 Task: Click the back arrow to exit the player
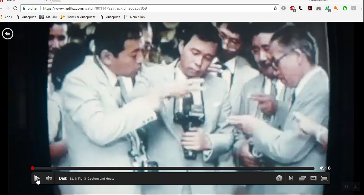8,34
